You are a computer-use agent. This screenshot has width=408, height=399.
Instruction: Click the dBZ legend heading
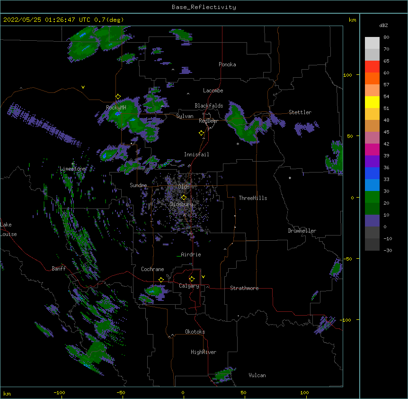pos(383,25)
